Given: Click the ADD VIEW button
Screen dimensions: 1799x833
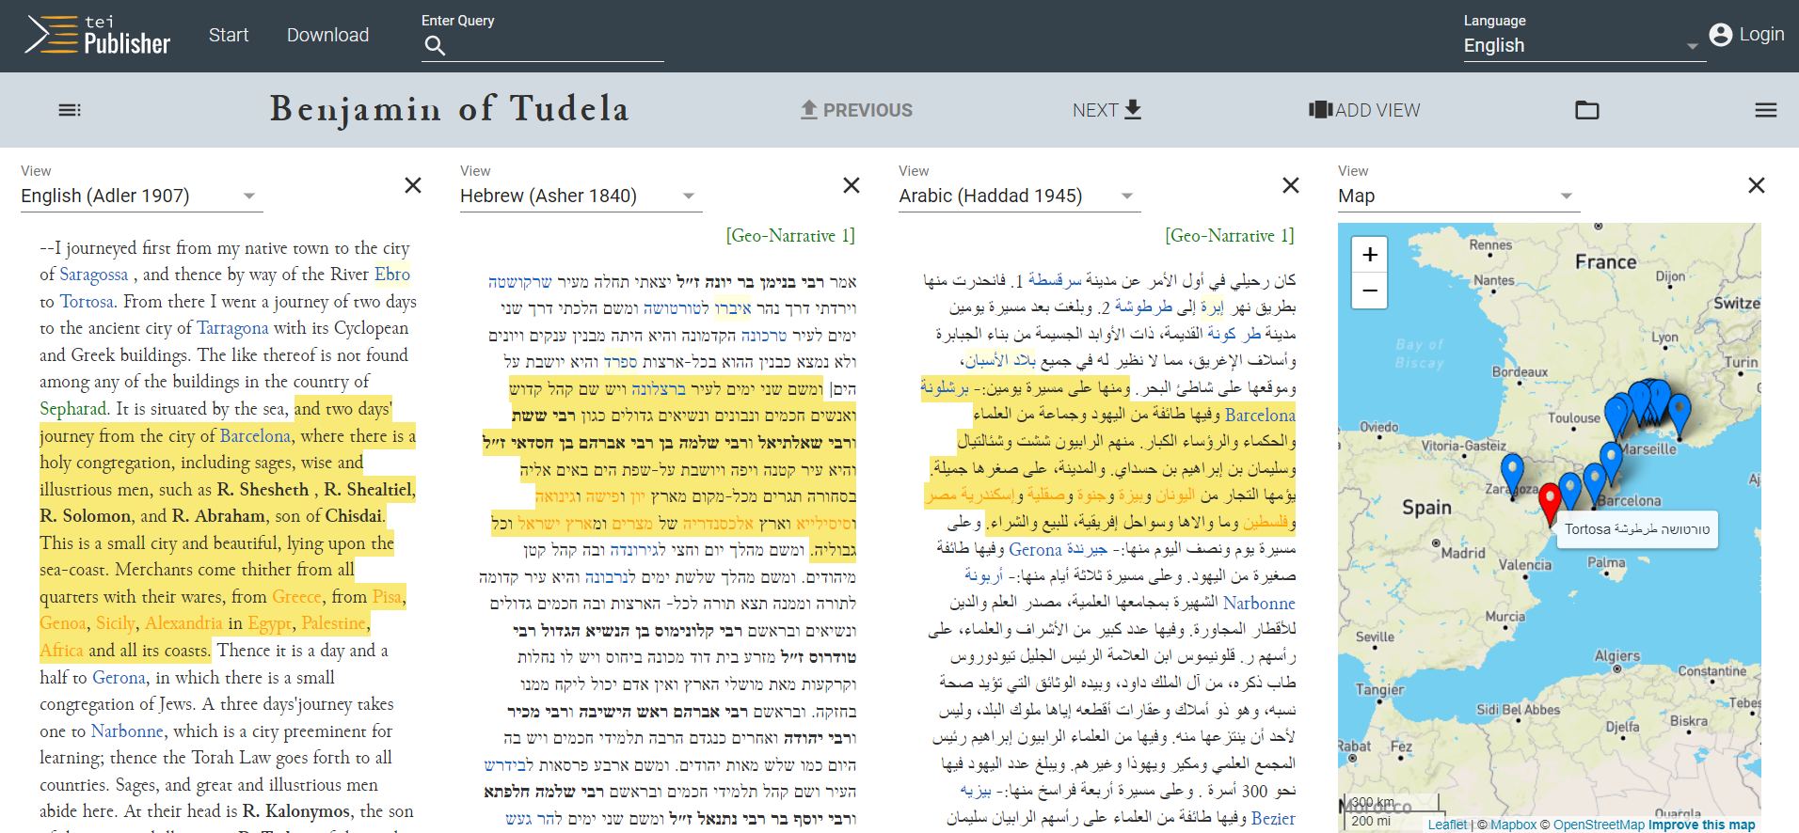Looking at the screenshot, I should click(x=1364, y=110).
